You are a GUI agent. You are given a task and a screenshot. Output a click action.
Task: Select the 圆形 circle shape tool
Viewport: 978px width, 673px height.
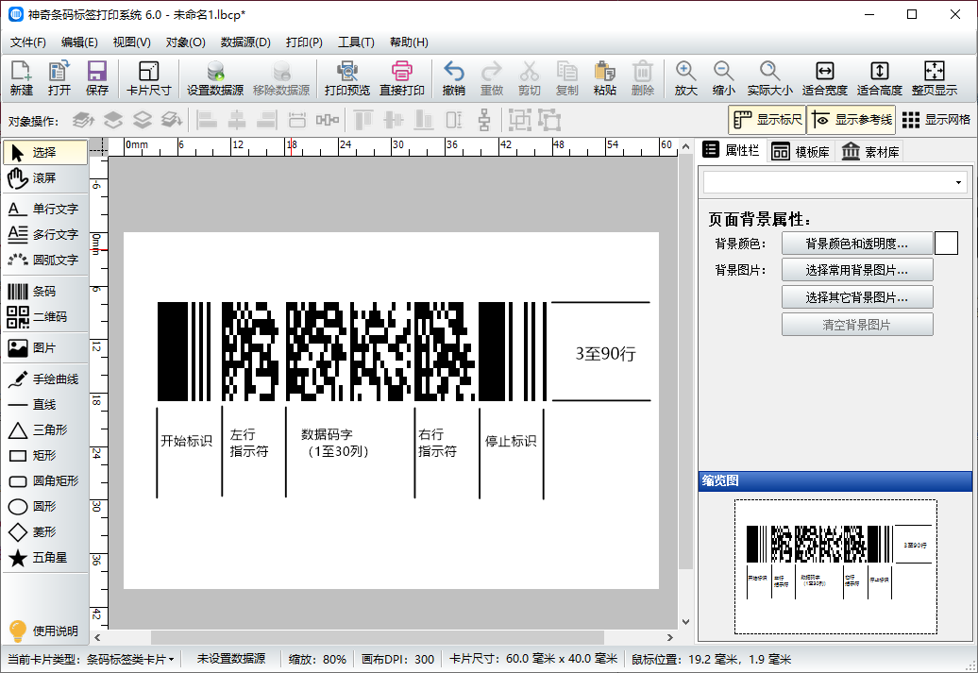pyautogui.click(x=45, y=507)
